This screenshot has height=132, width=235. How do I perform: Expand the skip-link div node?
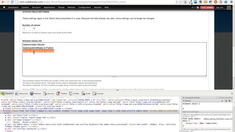(6, 115)
